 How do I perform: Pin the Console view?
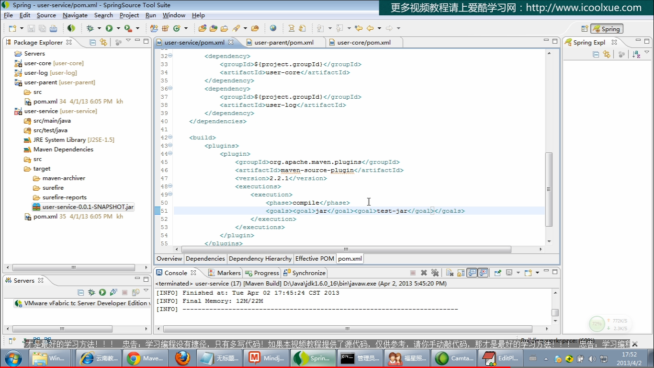498,273
